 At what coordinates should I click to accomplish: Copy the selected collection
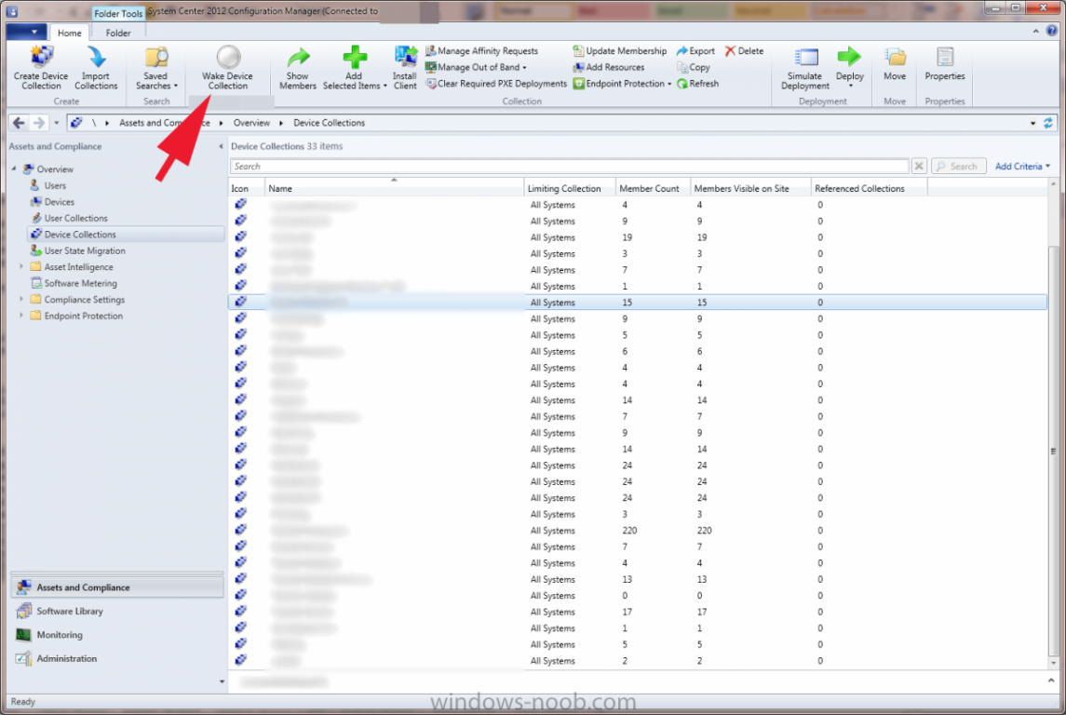tap(694, 67)
